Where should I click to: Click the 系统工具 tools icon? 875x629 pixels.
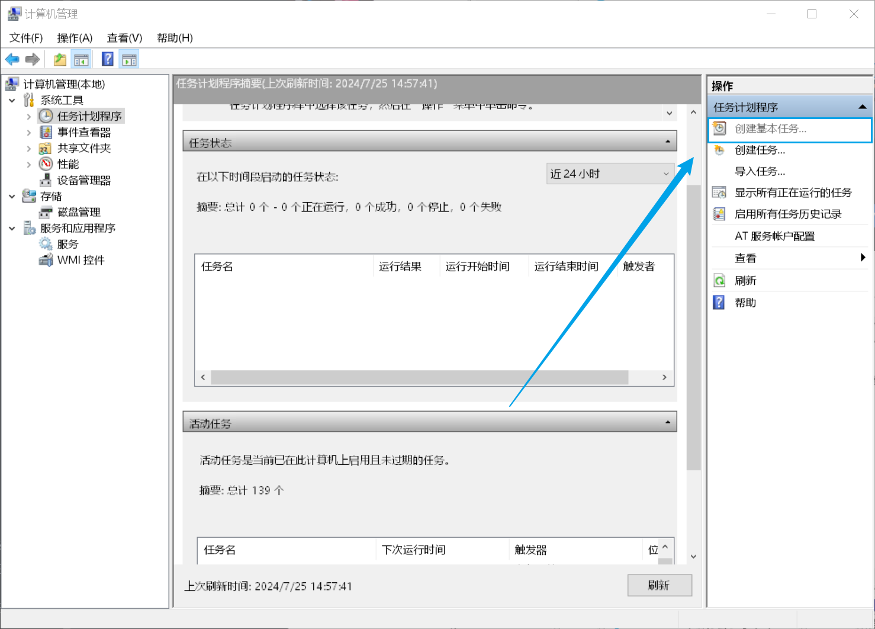29,100
